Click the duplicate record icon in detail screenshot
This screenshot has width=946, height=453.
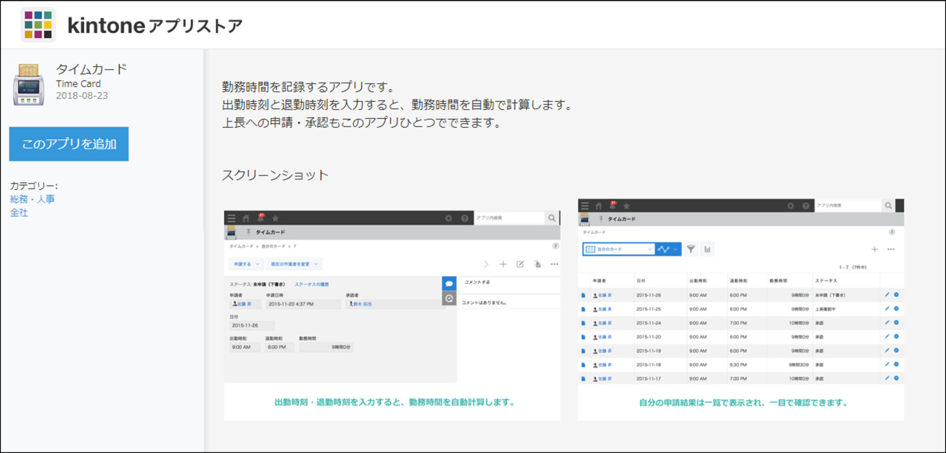[x=537, y=264]
